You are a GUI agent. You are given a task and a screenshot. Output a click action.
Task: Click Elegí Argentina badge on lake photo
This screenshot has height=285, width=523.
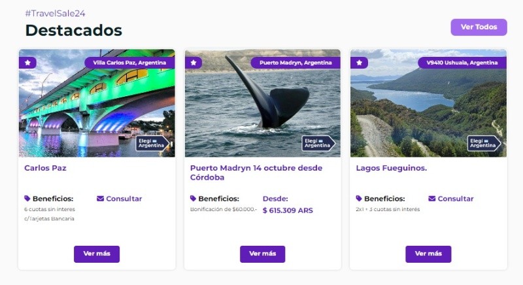tap(484, 143)
